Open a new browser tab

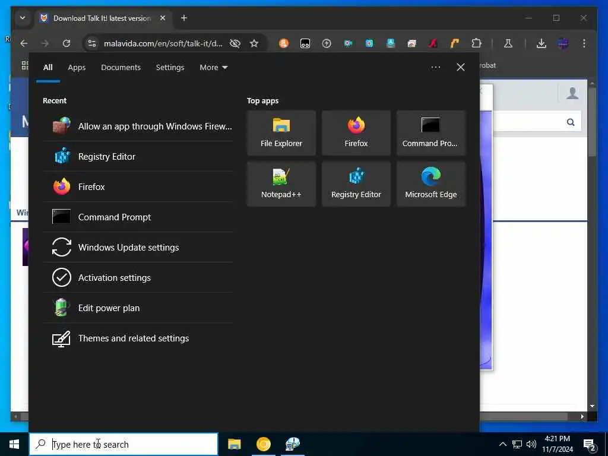pos(184,18)
